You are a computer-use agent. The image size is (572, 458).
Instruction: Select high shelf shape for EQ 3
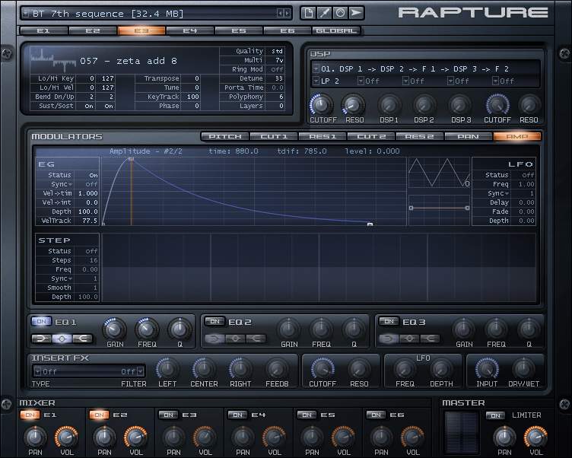[430, 339]
